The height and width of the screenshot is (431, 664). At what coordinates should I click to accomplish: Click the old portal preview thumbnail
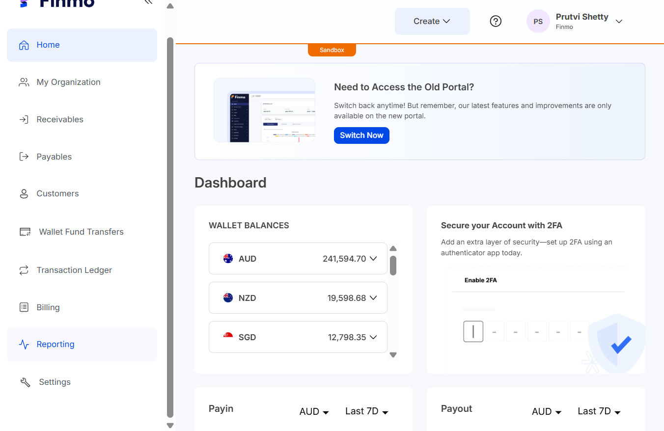(x=264, y=110)
